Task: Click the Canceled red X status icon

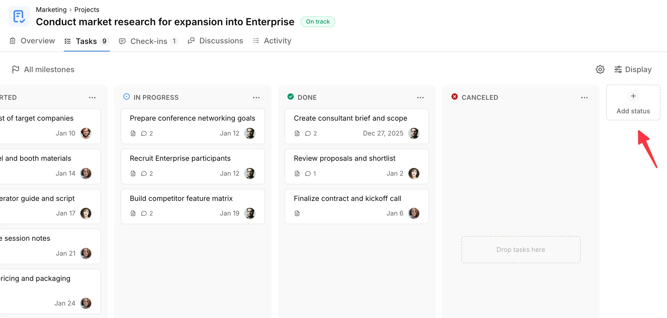Action: [x=454, y=97]
